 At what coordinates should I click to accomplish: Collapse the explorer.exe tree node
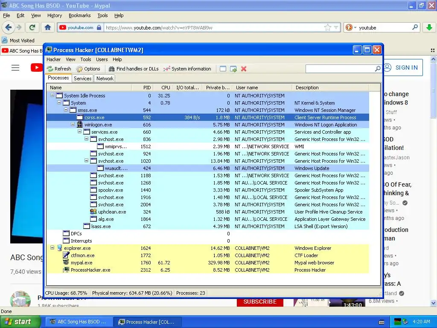click(x=52, y=248)
